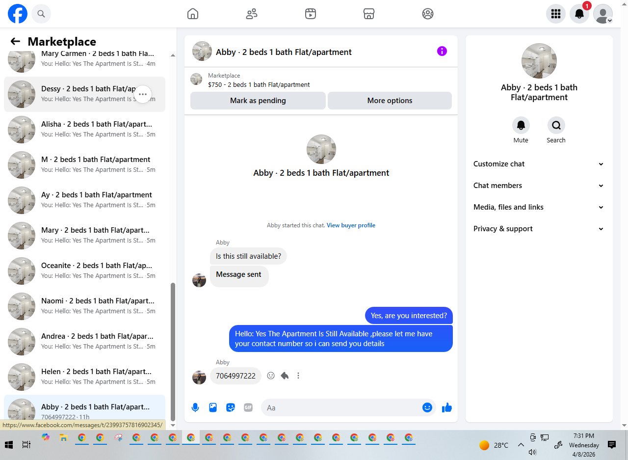Open more options for 7064997222 message
The width and height of the screenshot is (628, 460).
(x=298, y=376)
